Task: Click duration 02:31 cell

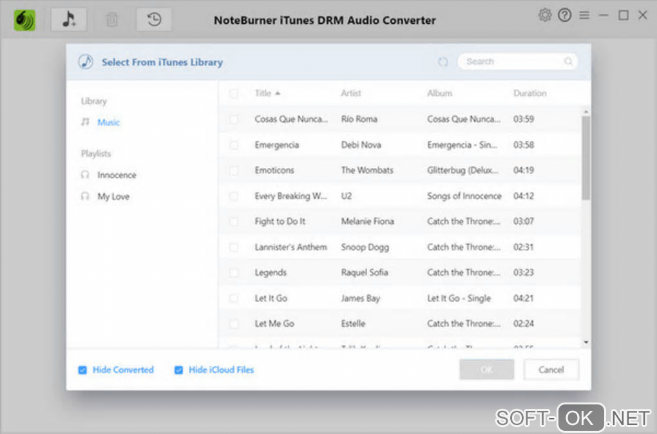Action: [523, 247]
